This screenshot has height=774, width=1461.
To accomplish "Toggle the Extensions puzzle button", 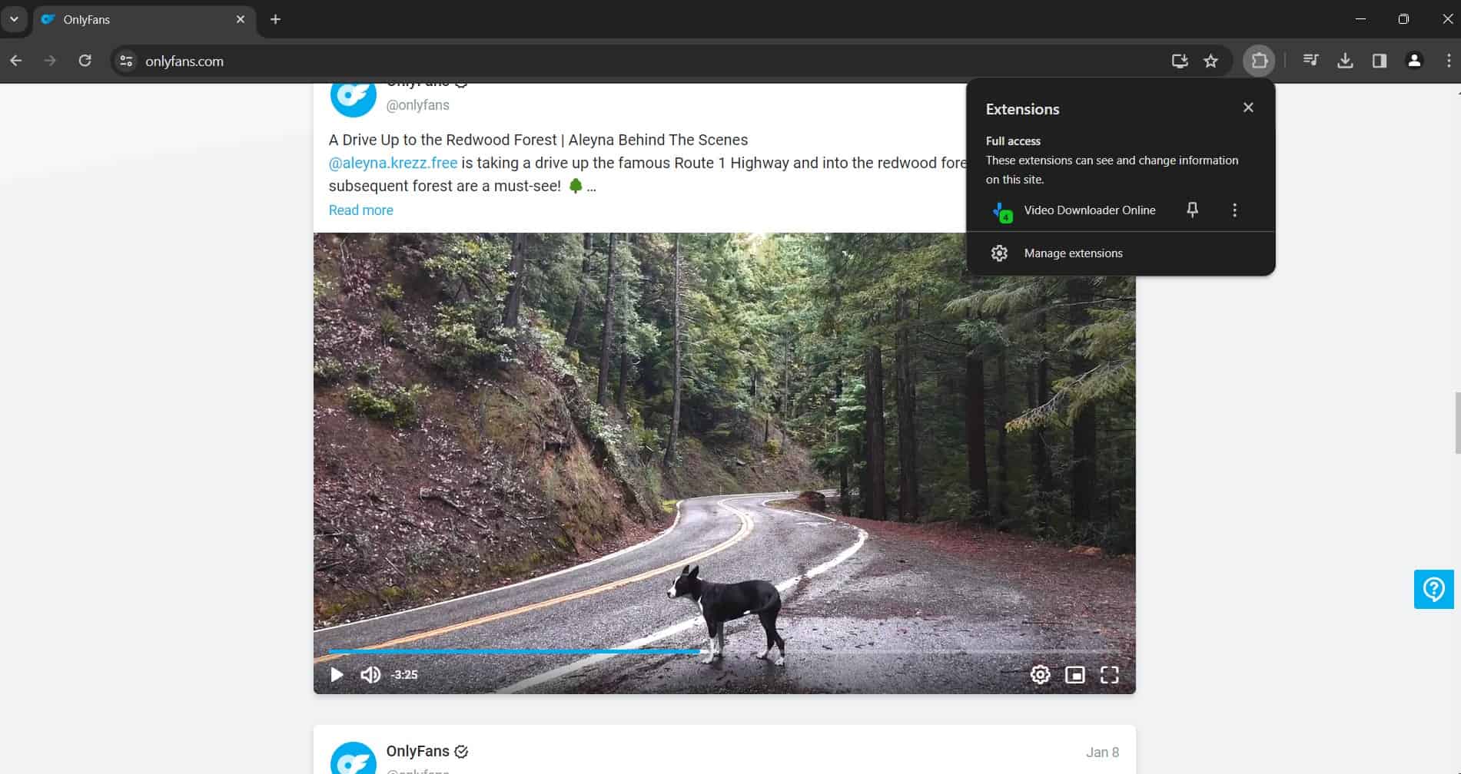I will pyautogui.click(x=1260, y=61).
